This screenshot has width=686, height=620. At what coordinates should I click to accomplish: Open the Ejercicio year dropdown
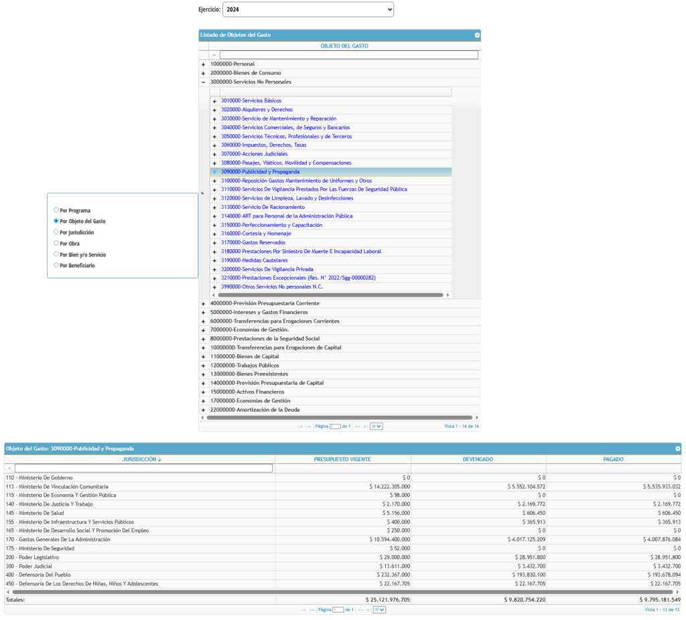(x=307, y=9)
